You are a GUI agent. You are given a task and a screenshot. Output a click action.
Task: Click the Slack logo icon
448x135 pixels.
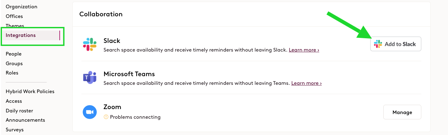[x=89, y=44]
